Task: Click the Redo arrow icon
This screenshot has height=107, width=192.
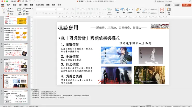Action: [35, 1]
